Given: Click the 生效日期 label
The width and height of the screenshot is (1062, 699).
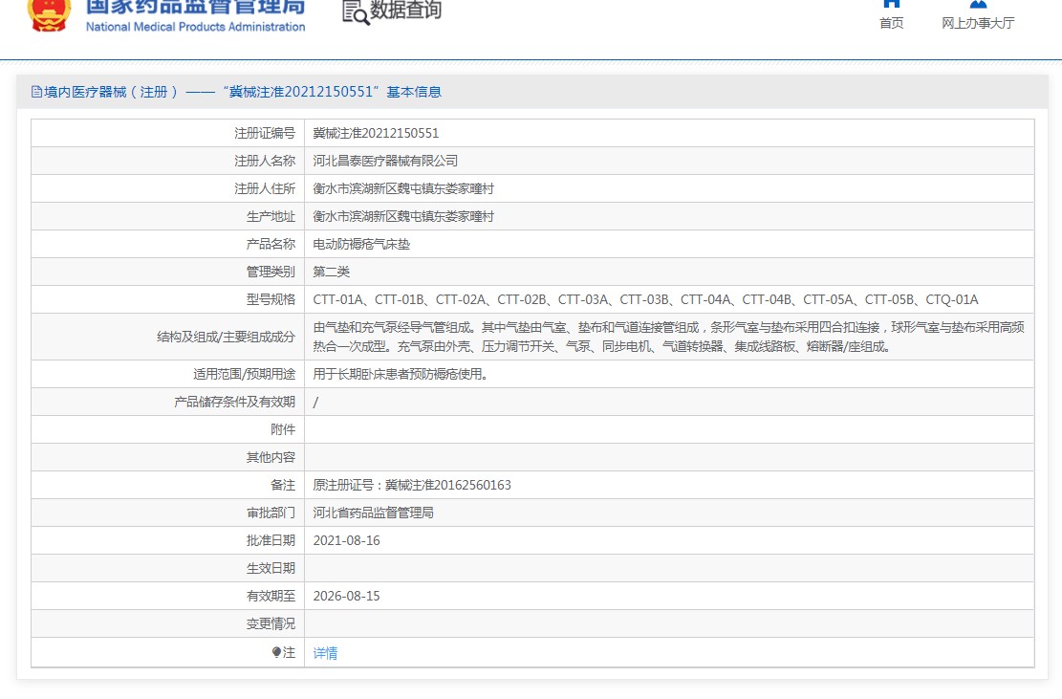Looking at the screenshot, I should coord(271,568).
